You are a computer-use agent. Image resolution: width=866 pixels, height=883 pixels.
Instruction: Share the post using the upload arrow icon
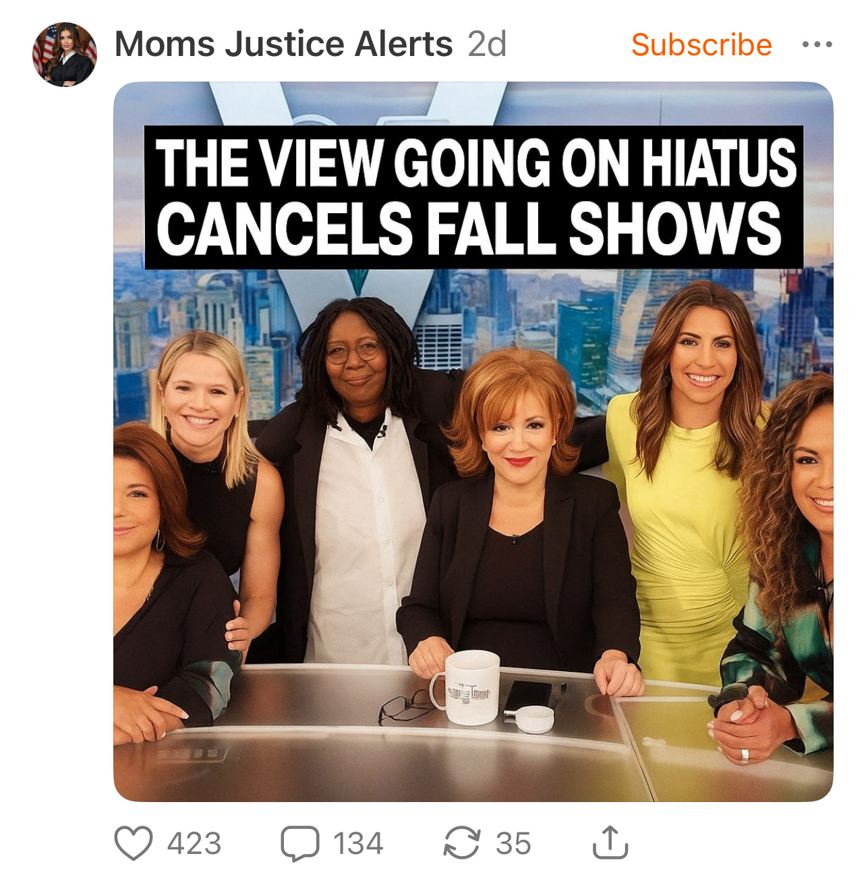[x=610, y=843]
